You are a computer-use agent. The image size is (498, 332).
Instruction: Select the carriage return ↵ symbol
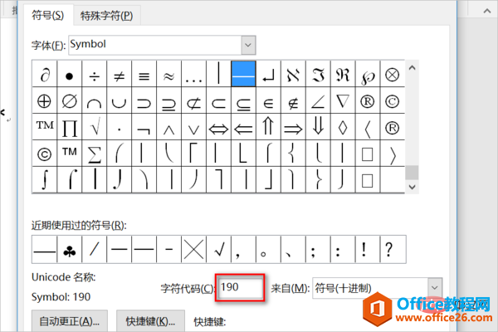268,73
